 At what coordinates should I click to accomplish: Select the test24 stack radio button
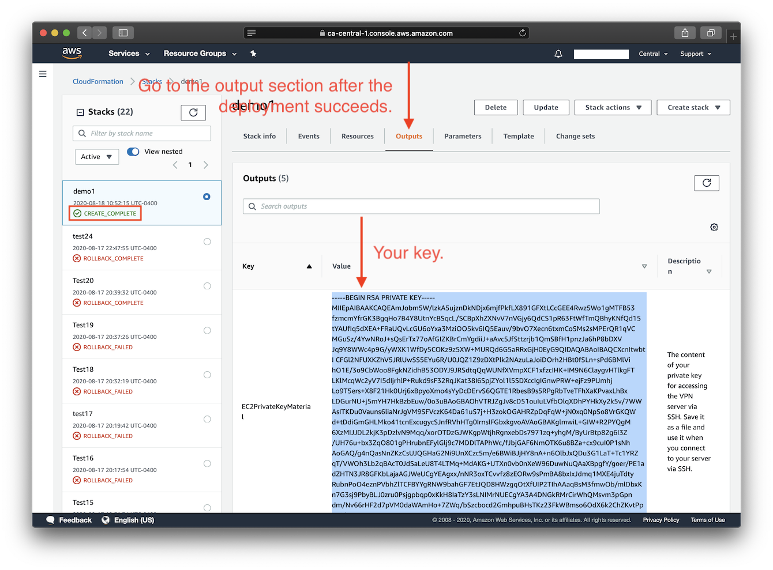click(207, 241)
